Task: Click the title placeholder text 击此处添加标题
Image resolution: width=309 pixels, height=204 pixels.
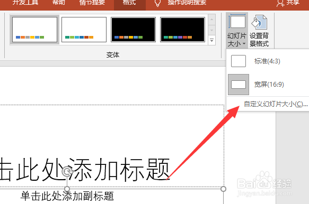Action: click(x=85, y=170)
